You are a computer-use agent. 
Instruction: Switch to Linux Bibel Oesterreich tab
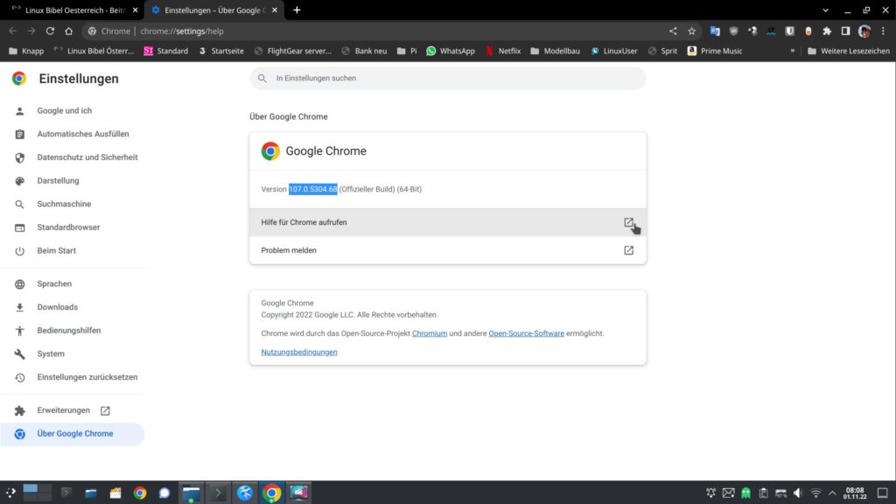75,10
